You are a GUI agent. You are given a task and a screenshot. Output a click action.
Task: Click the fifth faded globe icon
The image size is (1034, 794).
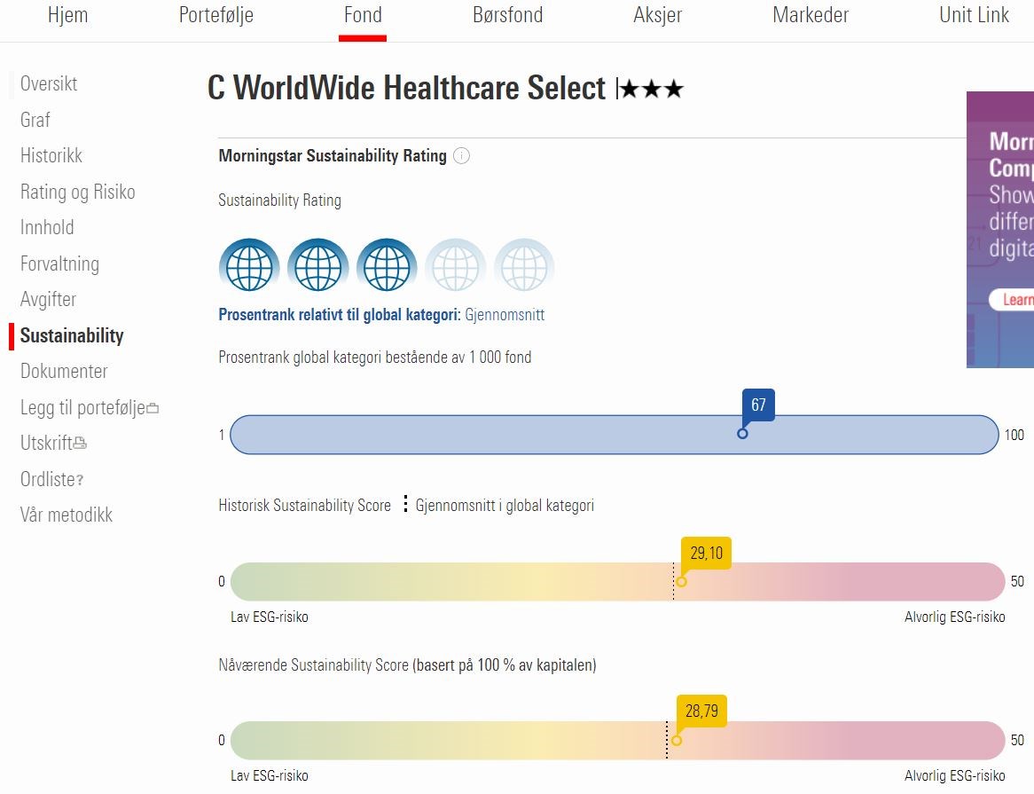(x=524, y=265)
